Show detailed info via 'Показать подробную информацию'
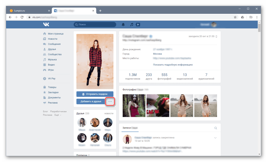The image size is (267, 162). click(x=173, y=65)
